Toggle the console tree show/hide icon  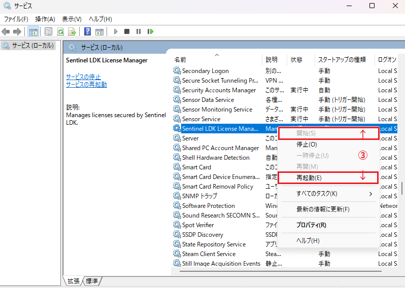(33, 31)
